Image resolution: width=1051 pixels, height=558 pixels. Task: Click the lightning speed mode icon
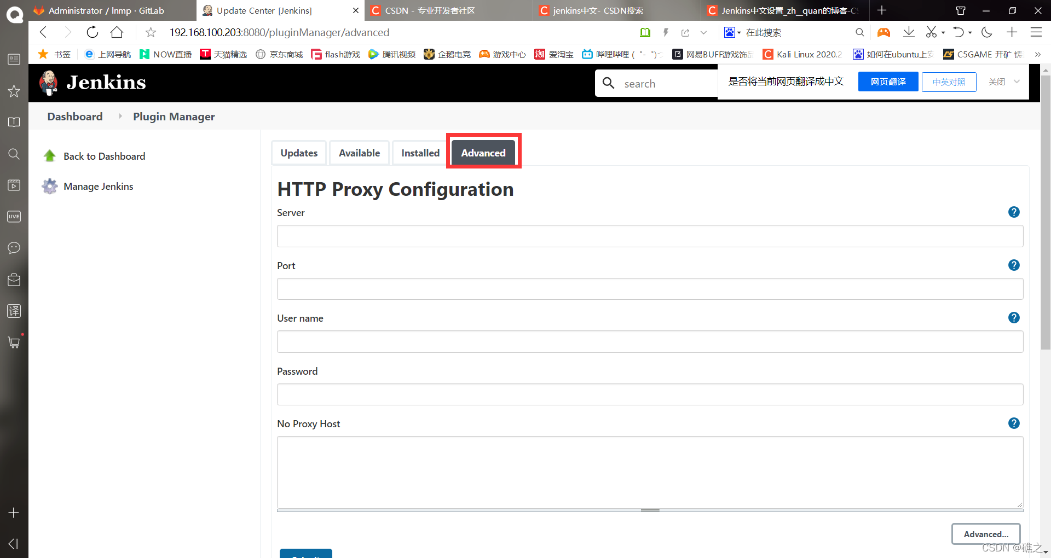point(666,33)
